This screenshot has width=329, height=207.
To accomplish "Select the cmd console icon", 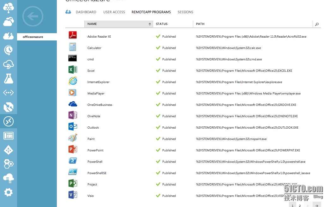I will pyautogui.click(x=72, y=58).
